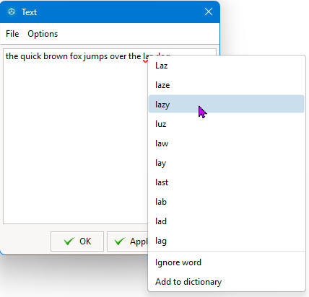
Task: Choose 'lay' as the correction
Action: [226, 163]
